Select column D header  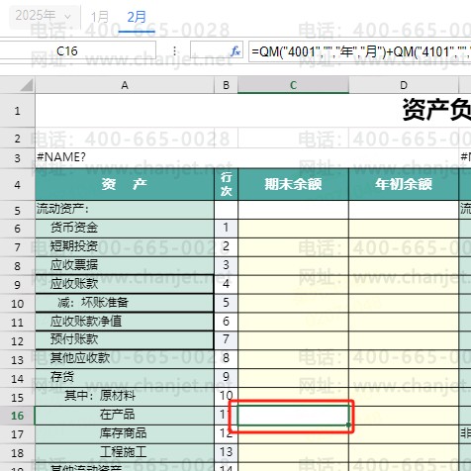pos(404,85)
